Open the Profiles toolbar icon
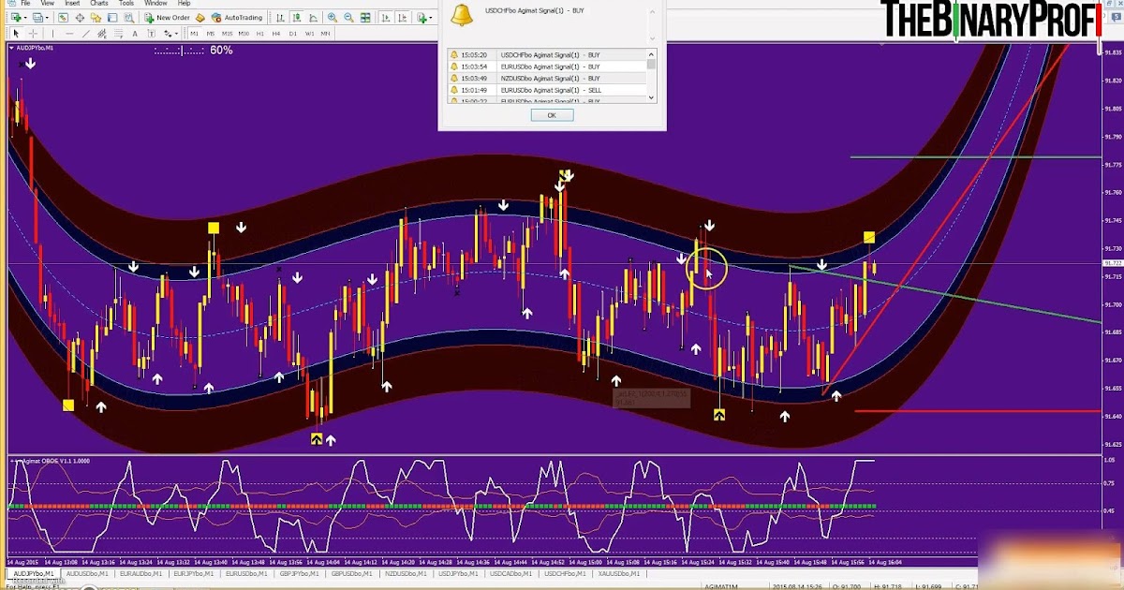1124x590 pixels. coord(37,17)
